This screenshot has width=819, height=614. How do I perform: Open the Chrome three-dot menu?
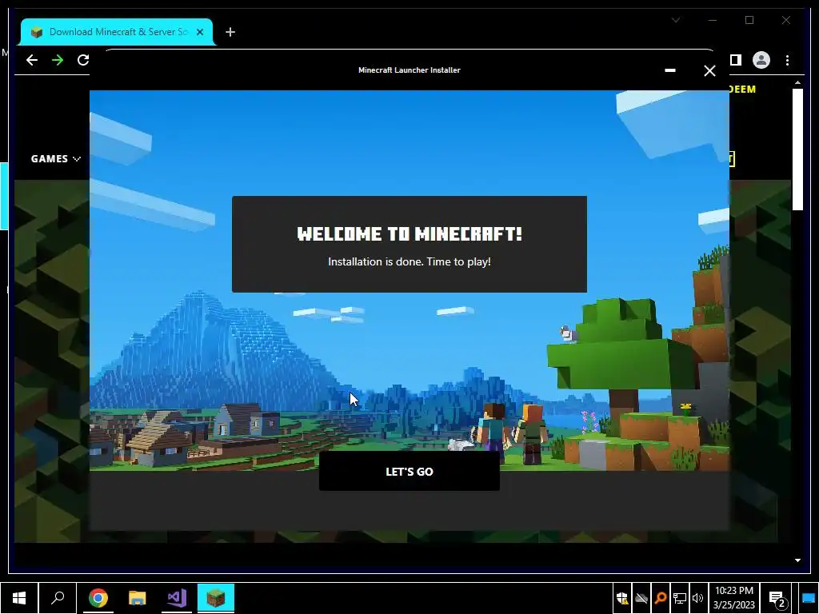point(787,60)
